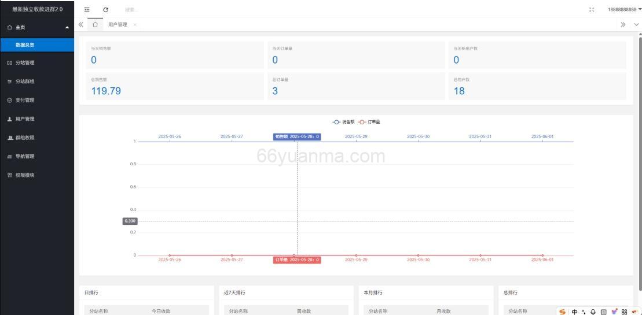The image size is (642, 315).
Task: Click the refresh icon in top bar
Action: (x=105, y=10)
